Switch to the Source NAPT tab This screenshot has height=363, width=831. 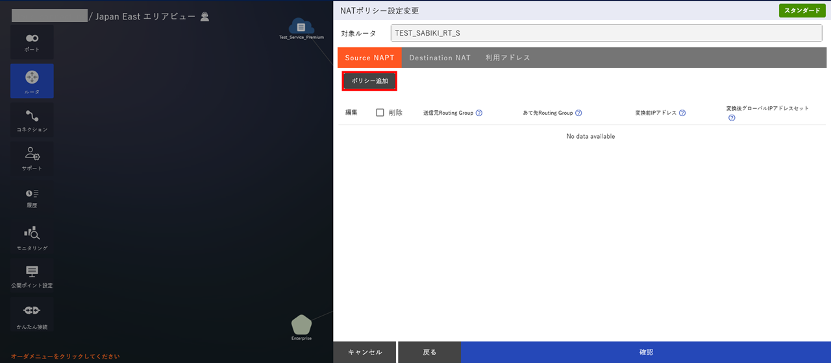point(369,58)
